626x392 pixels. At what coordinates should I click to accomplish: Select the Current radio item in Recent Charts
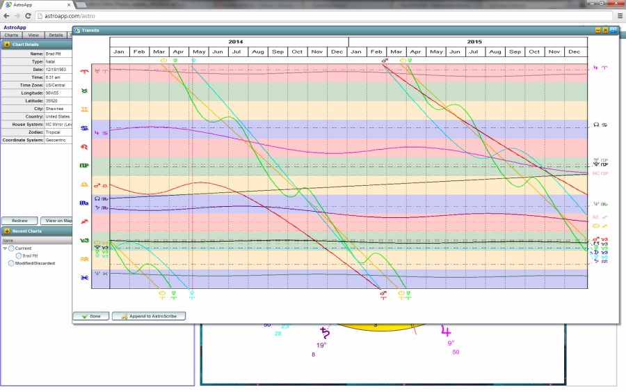tap(12, 248)
